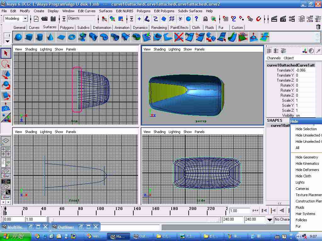Open the Modeling menu set dropdown
Viewport: 322px width, 241px height.
(25, 19)
